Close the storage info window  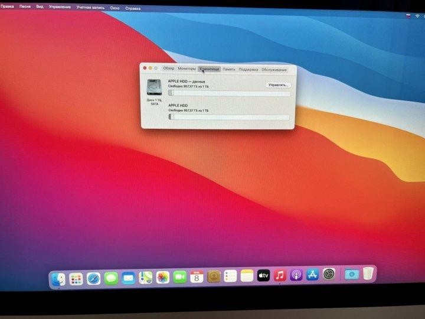(145, 68)
